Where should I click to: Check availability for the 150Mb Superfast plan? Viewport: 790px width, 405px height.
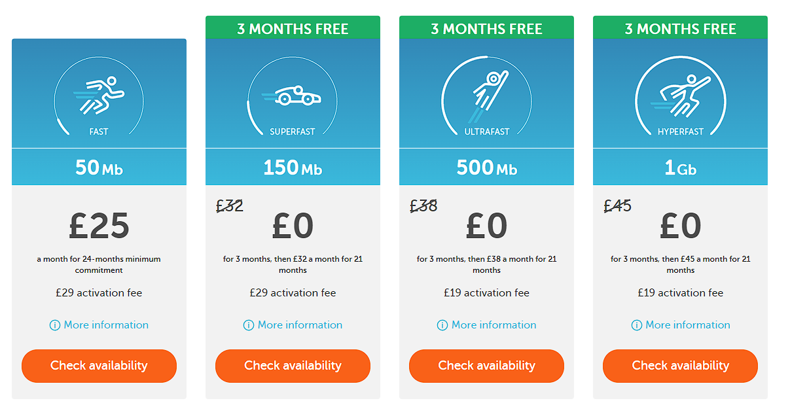pos(293,366)
